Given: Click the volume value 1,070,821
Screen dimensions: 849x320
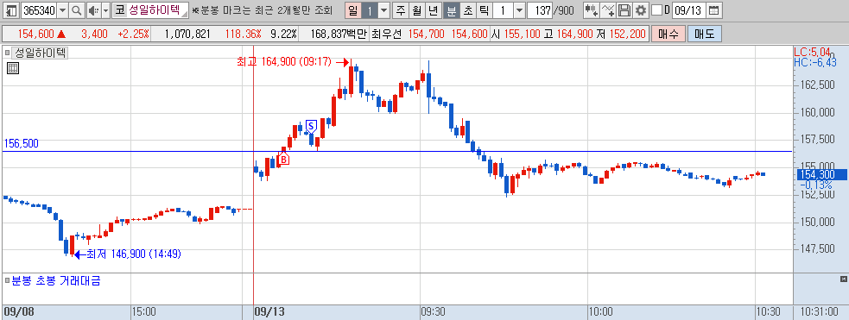Looking at the screenshot, I should [187, 34].
